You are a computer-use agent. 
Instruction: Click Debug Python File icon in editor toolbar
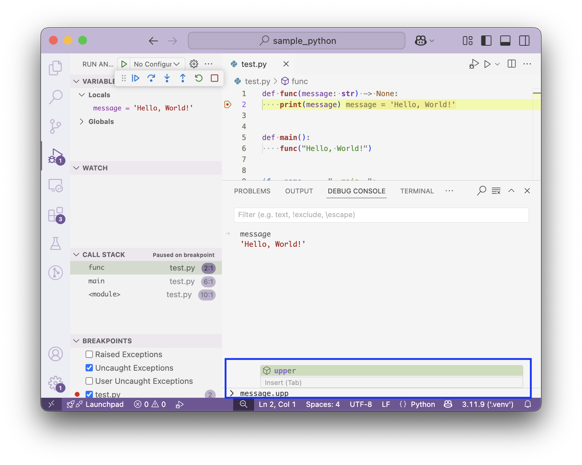click(474, 64)
